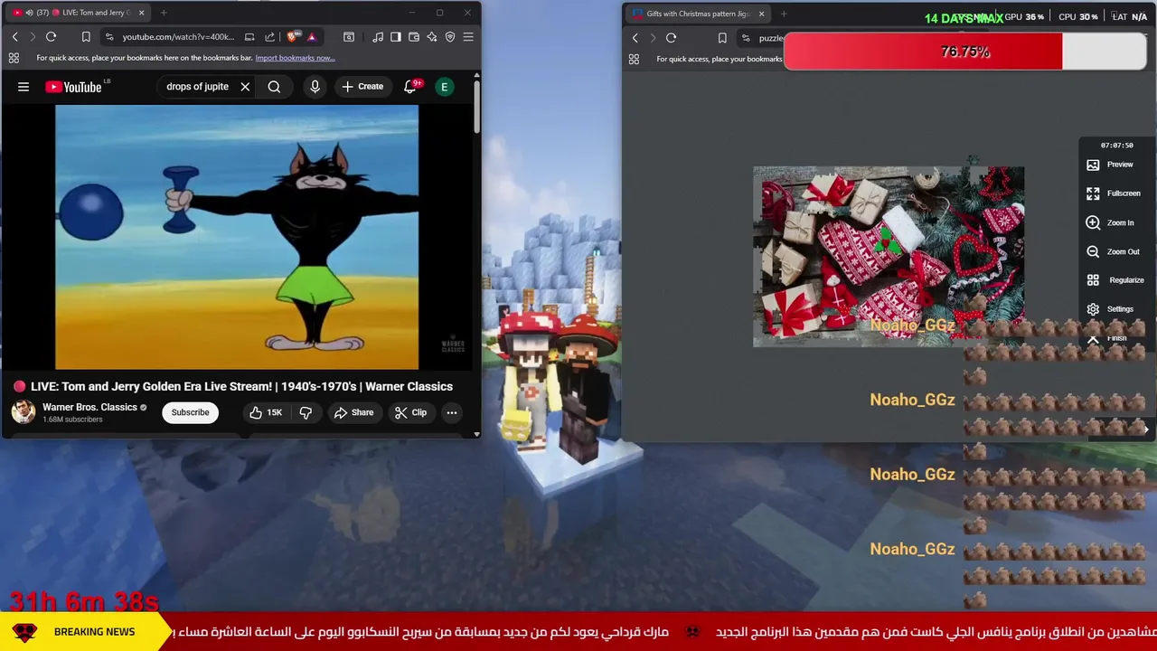Open site settings icon beside youtube.com URL
Screen dimensions: 1157x651
tap(108, 37)
